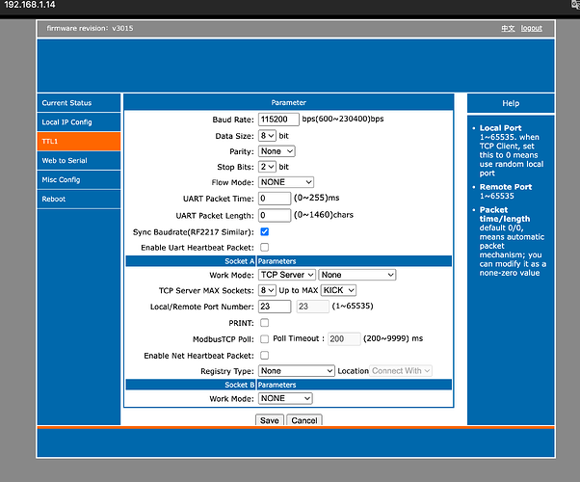Screen dimensions: 580x482
Task: Switch language with the 中文 link
Action: pos(508,29)
